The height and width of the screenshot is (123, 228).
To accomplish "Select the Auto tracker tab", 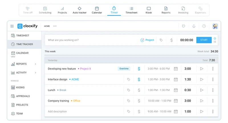I will point(80,10).
